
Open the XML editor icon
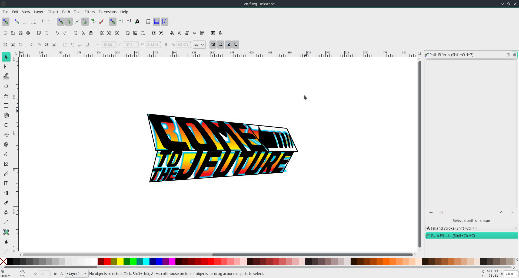click(x=195, y=33)
